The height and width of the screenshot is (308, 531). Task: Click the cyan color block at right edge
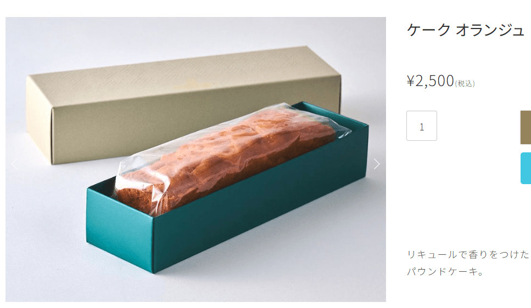click(526, 168)
